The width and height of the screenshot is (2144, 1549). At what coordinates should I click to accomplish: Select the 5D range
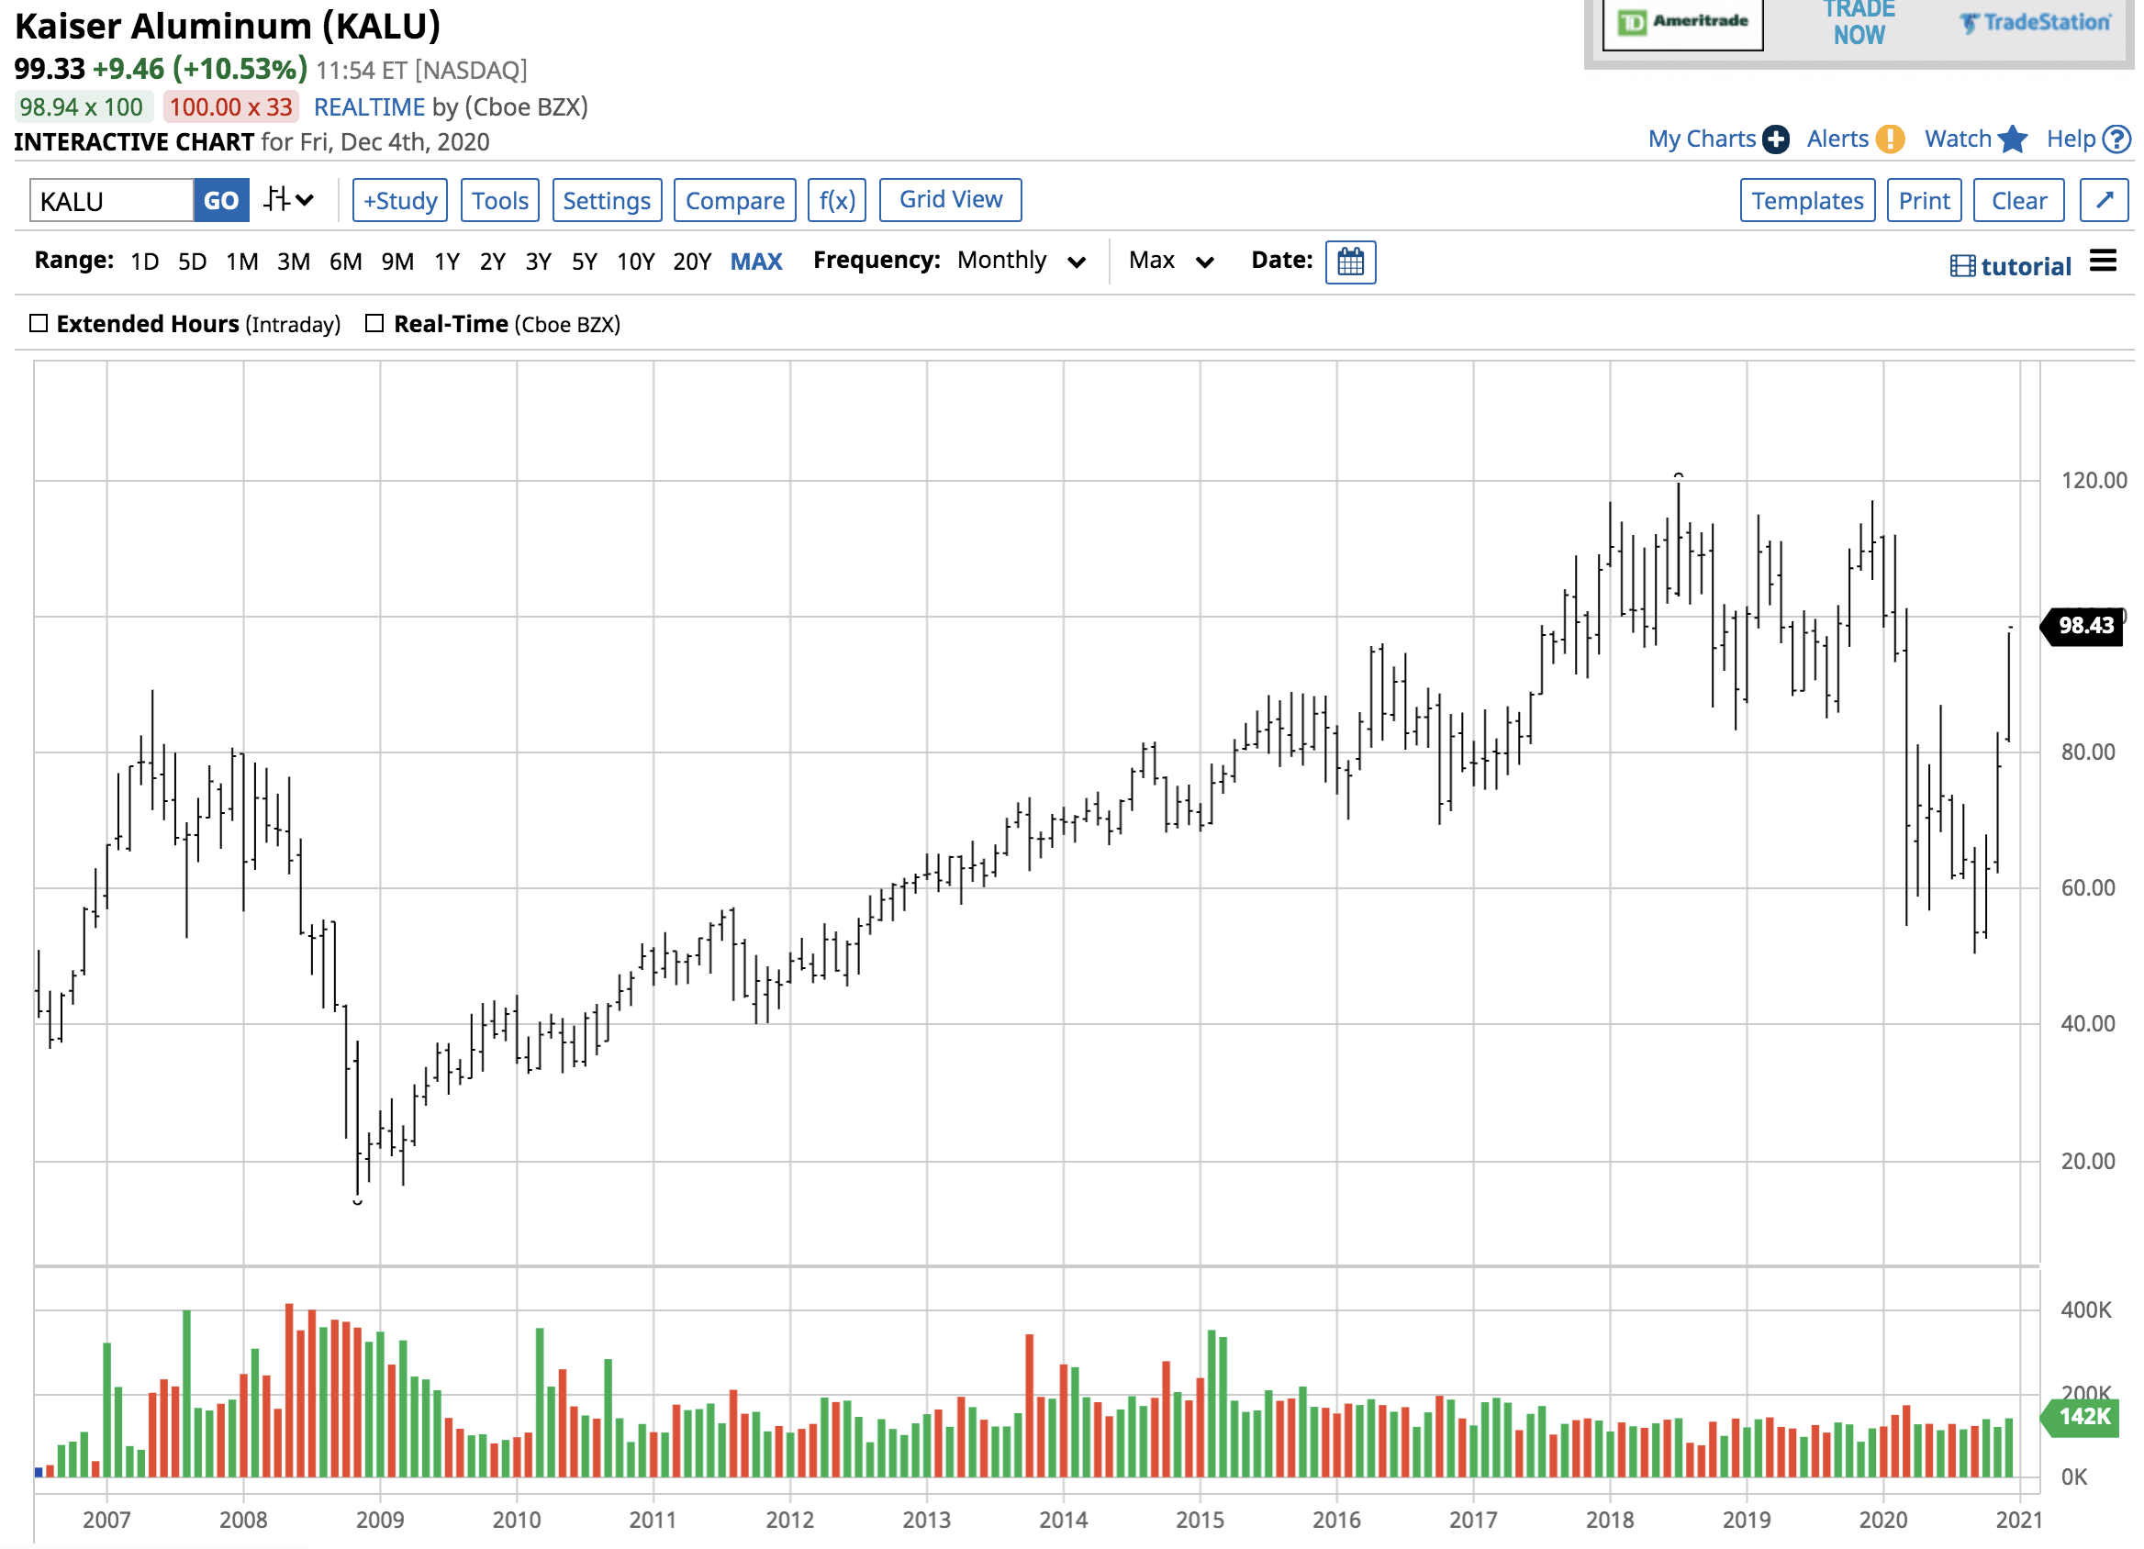point(192,261)
